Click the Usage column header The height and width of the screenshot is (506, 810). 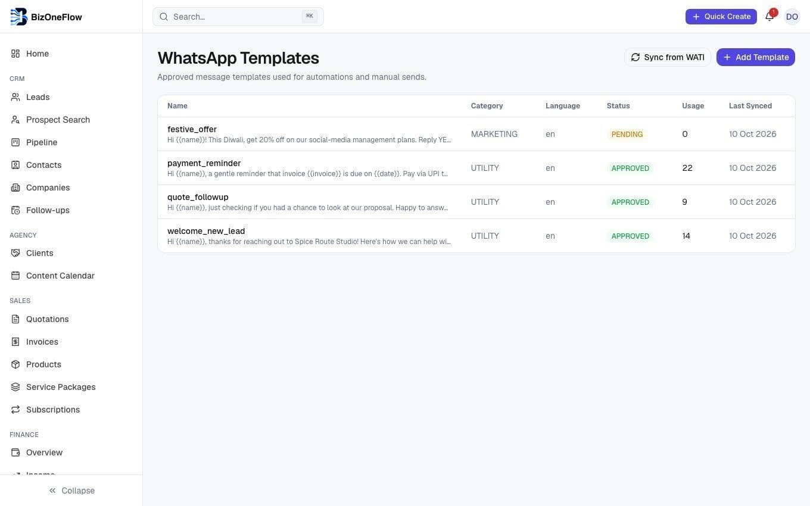[693, 106]
